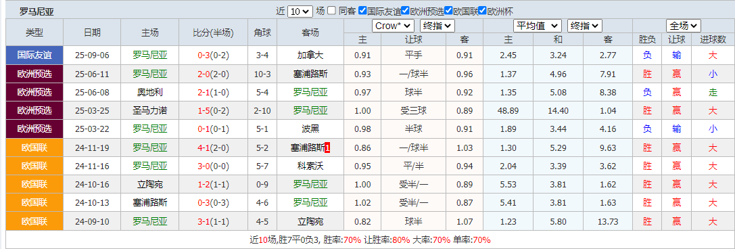Select the date cell 25-09-06

tap(92, 55)
